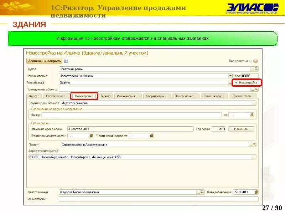
Task: Open the Здание tab
Action: [x=105, y=96]
